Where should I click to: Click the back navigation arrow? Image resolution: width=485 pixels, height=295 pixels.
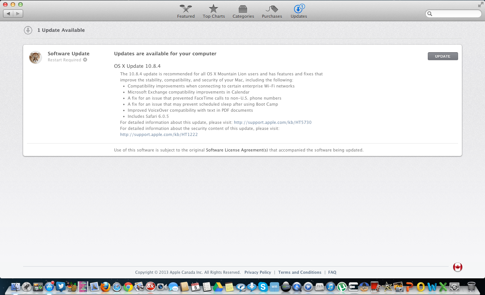(x=8, y=14)
